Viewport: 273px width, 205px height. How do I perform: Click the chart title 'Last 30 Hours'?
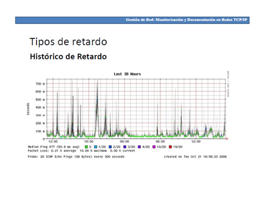(127, 74)
